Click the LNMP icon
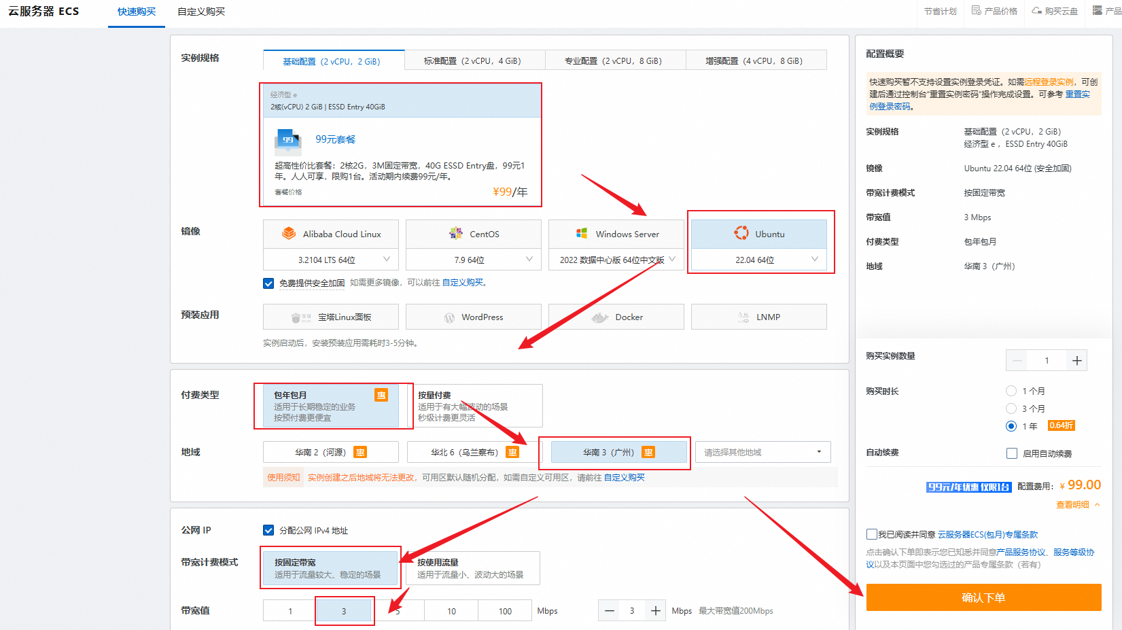Image resolution: width=1122 pixels, height=630 pixels. [x=743, y=317]
